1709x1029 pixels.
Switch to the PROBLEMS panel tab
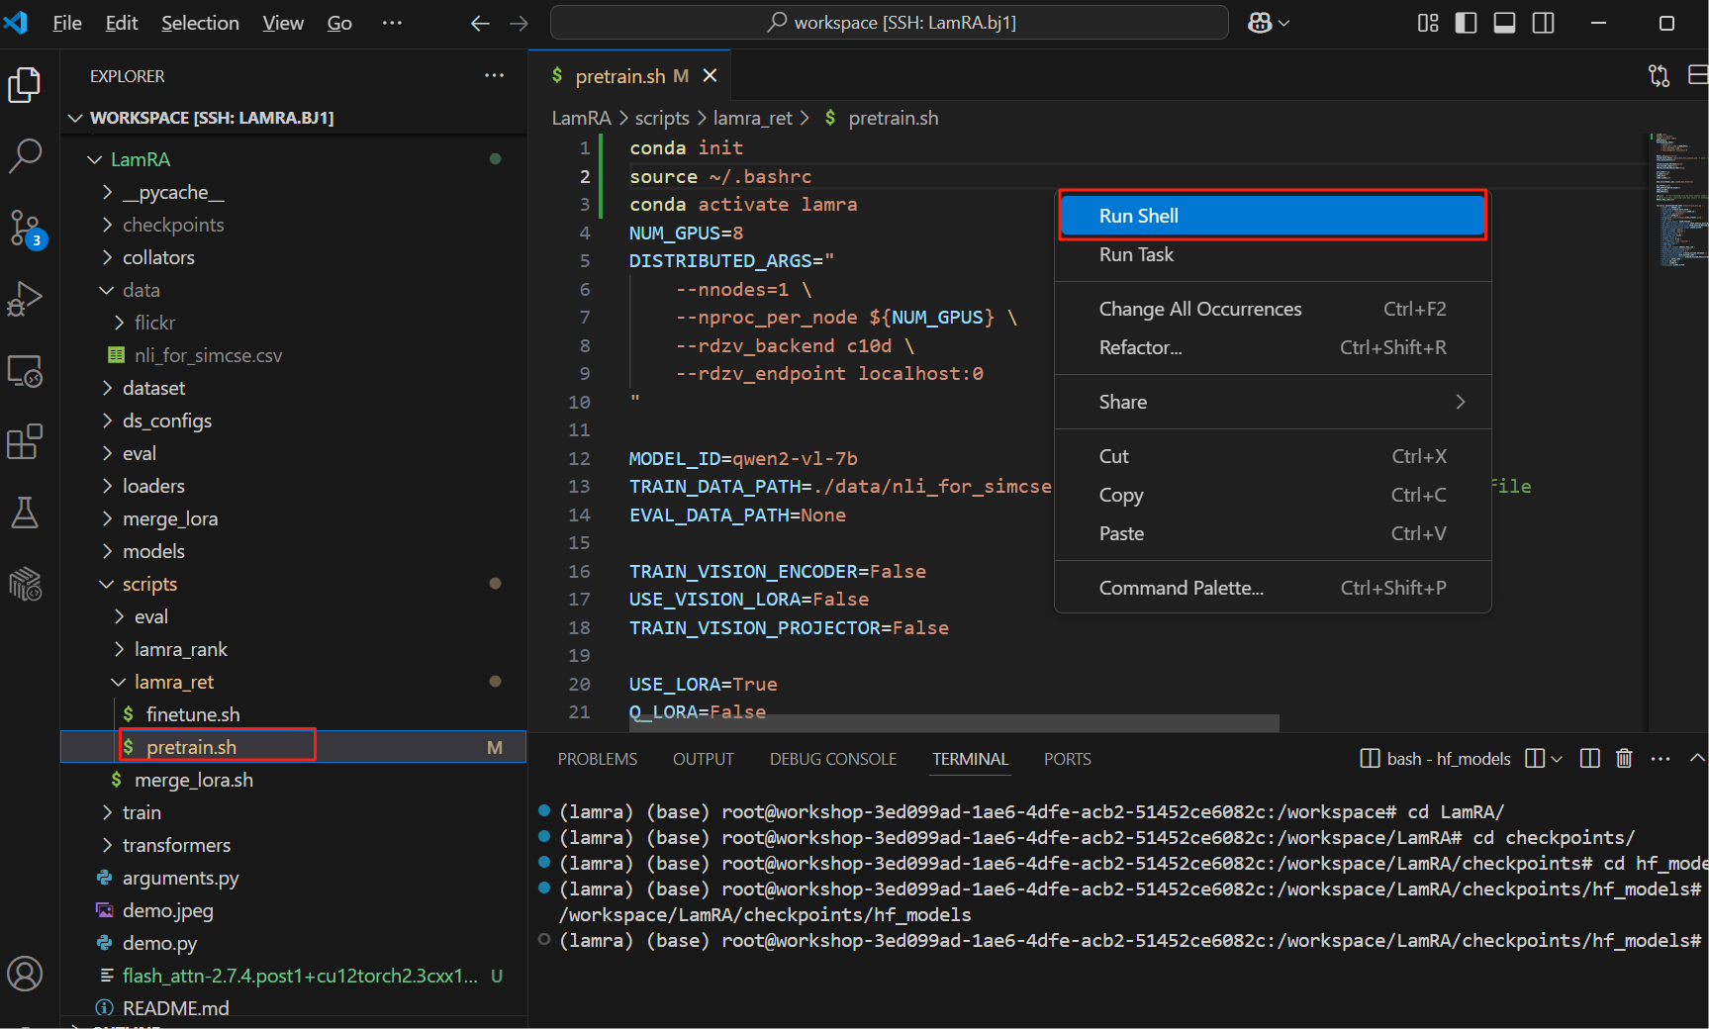[x=597, y=759]
